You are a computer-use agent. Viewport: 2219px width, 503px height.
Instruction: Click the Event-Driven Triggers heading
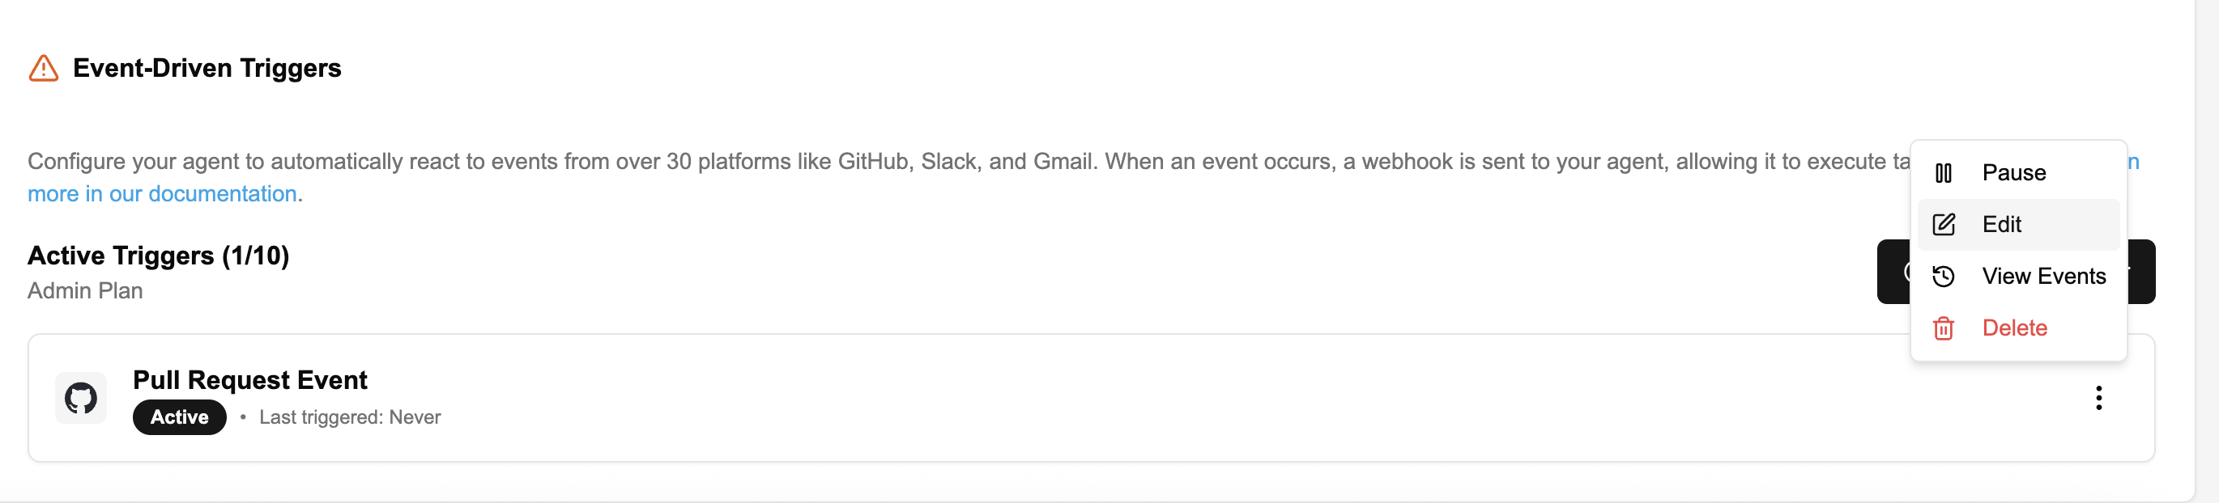click(x=207, y=68)
